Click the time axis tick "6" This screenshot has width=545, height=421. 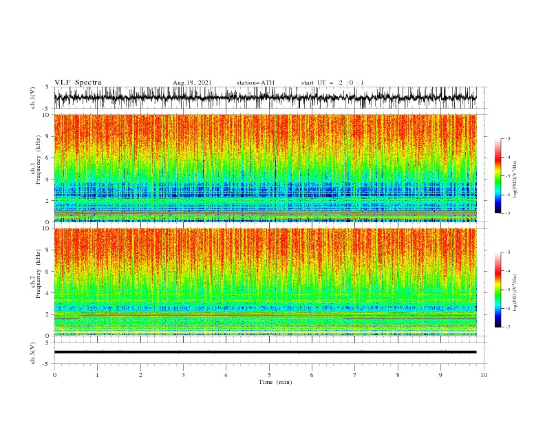(312, 375)
